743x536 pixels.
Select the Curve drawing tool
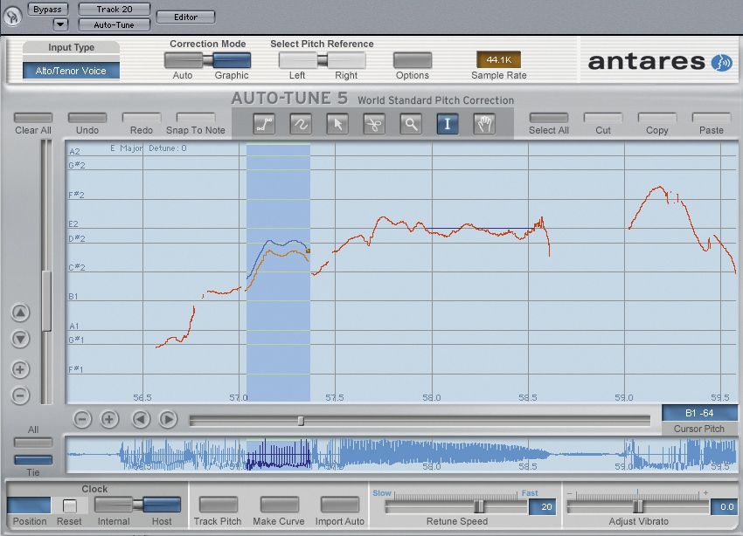coord(301,125)
